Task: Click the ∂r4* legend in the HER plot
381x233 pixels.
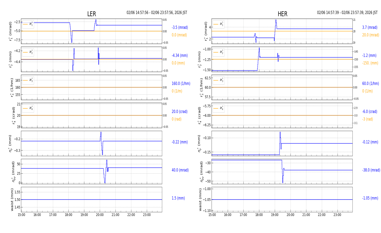Action: [218, 108]
